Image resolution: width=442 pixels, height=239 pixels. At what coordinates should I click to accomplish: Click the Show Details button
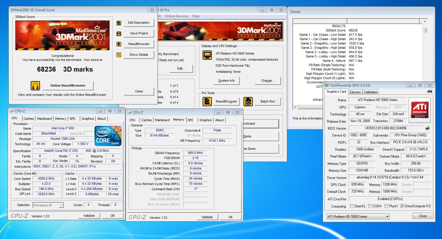[x=139, y=55]
